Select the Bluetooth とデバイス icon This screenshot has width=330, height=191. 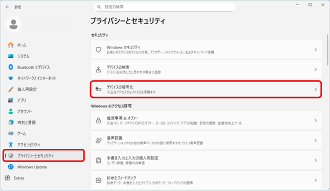(x=11, y=67)
